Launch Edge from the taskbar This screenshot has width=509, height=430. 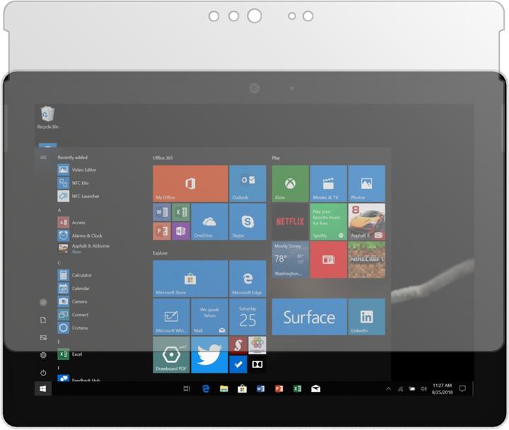(x=206, y=389)
